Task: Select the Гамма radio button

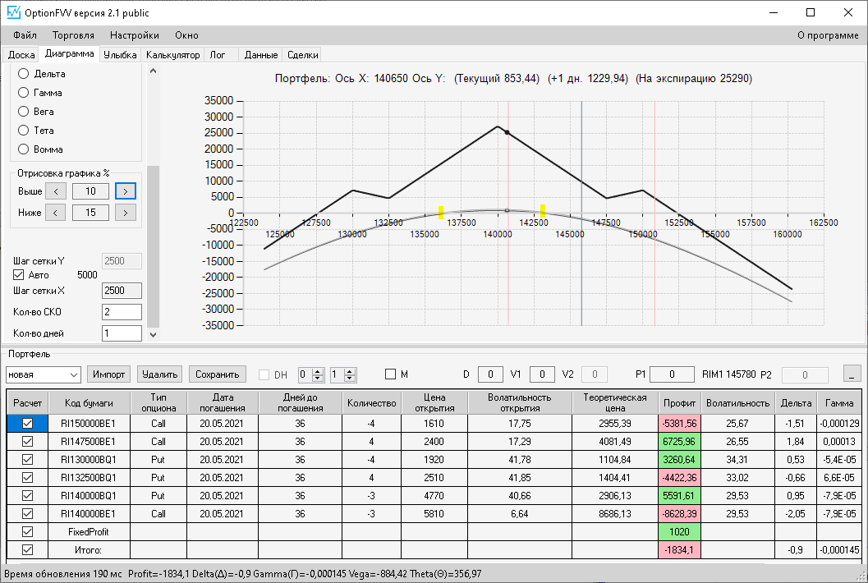Action: coord(23,93)
